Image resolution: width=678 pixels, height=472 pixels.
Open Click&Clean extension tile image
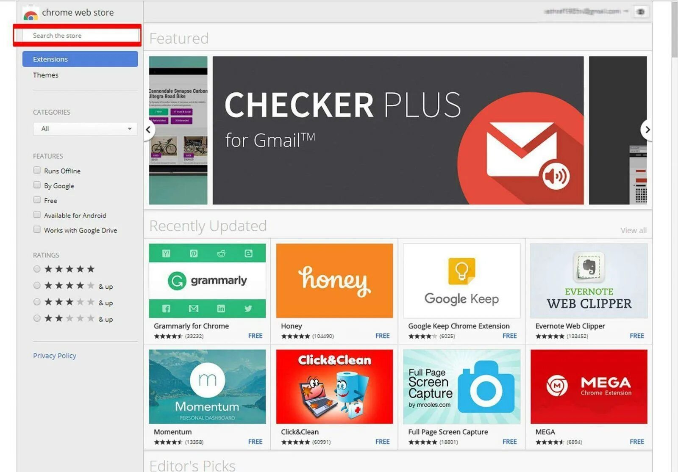334,386
